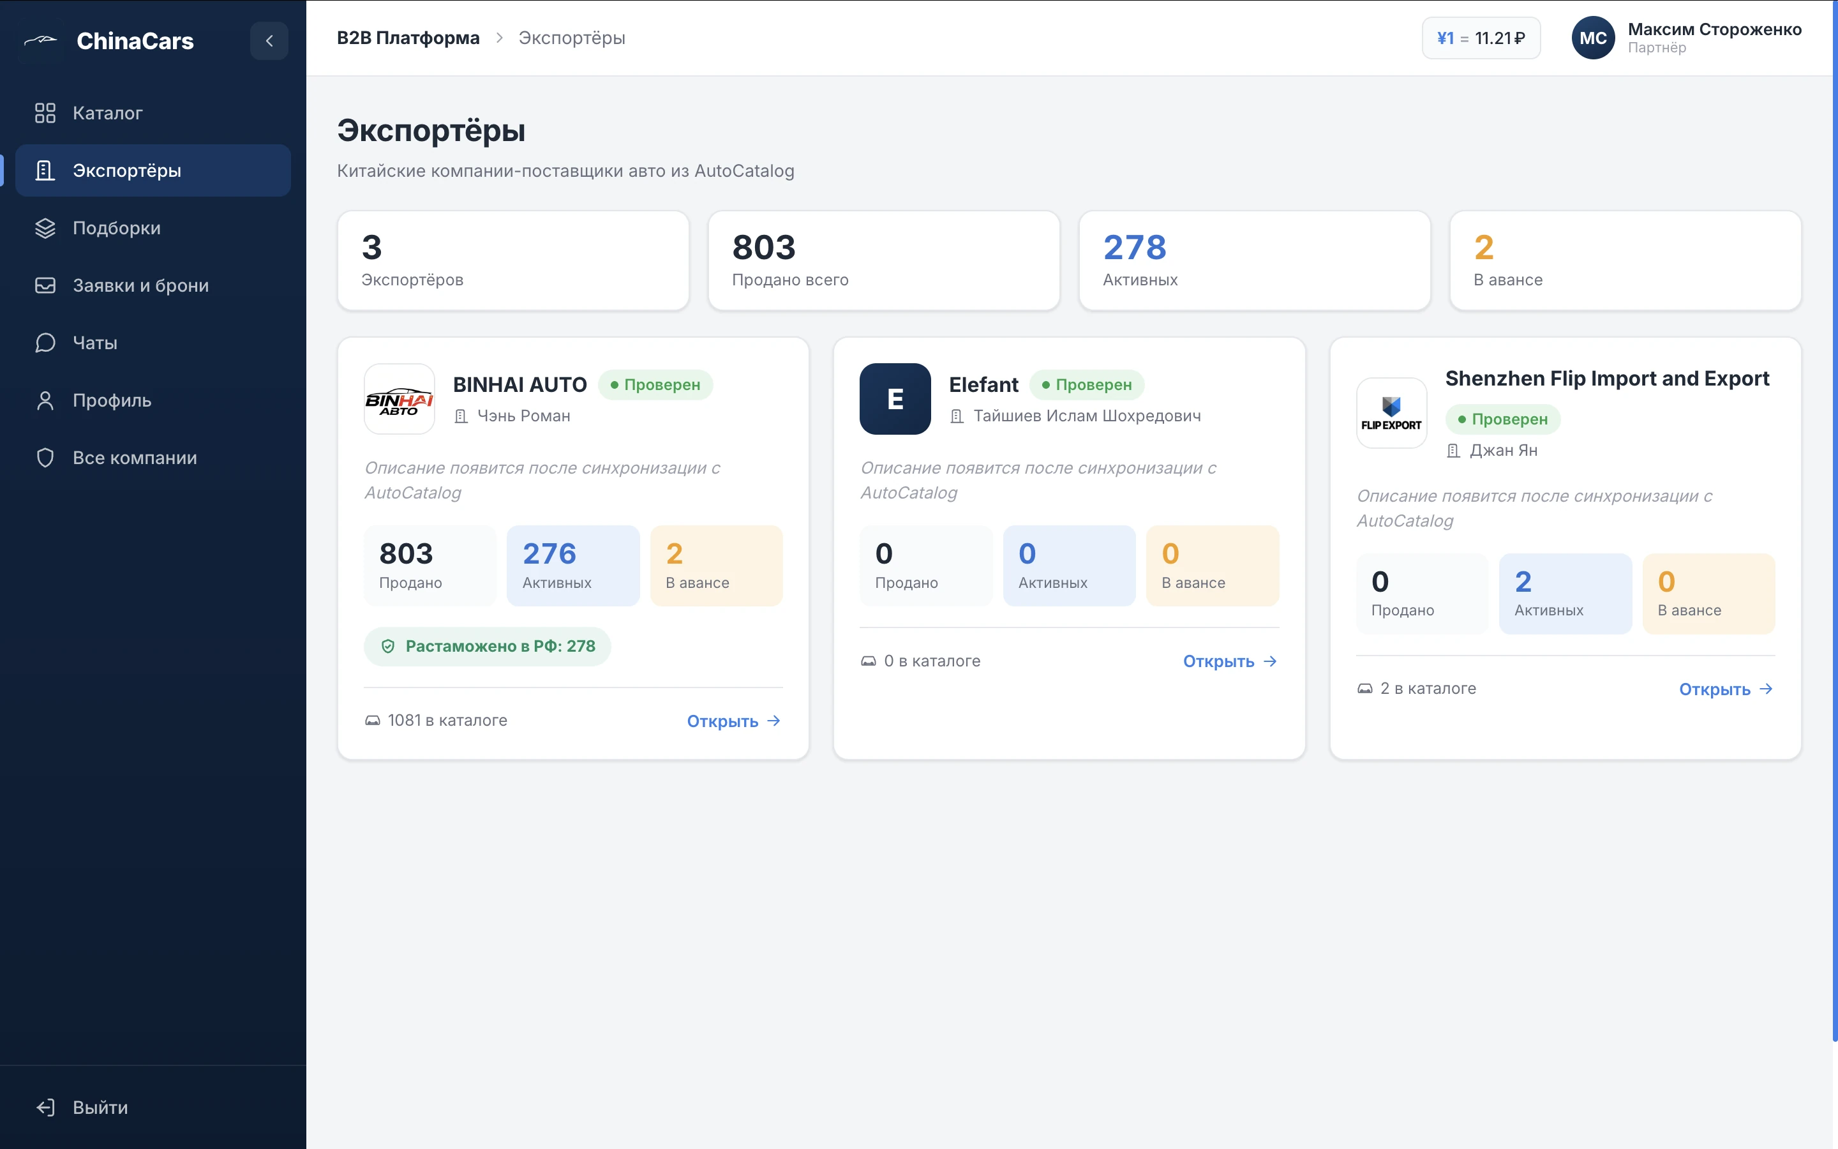The image size is (1838, 1149).
Task: Click the Выйти logout icon
Action: pyautogui.click(x=45, y=1108)
